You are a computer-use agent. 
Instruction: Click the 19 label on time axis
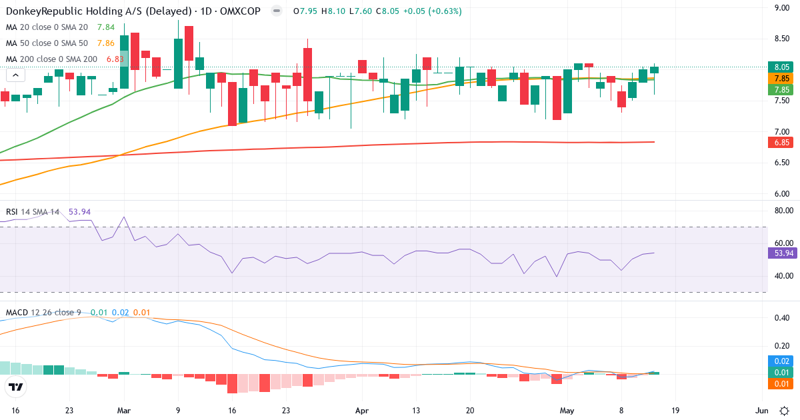coord(675,411)
